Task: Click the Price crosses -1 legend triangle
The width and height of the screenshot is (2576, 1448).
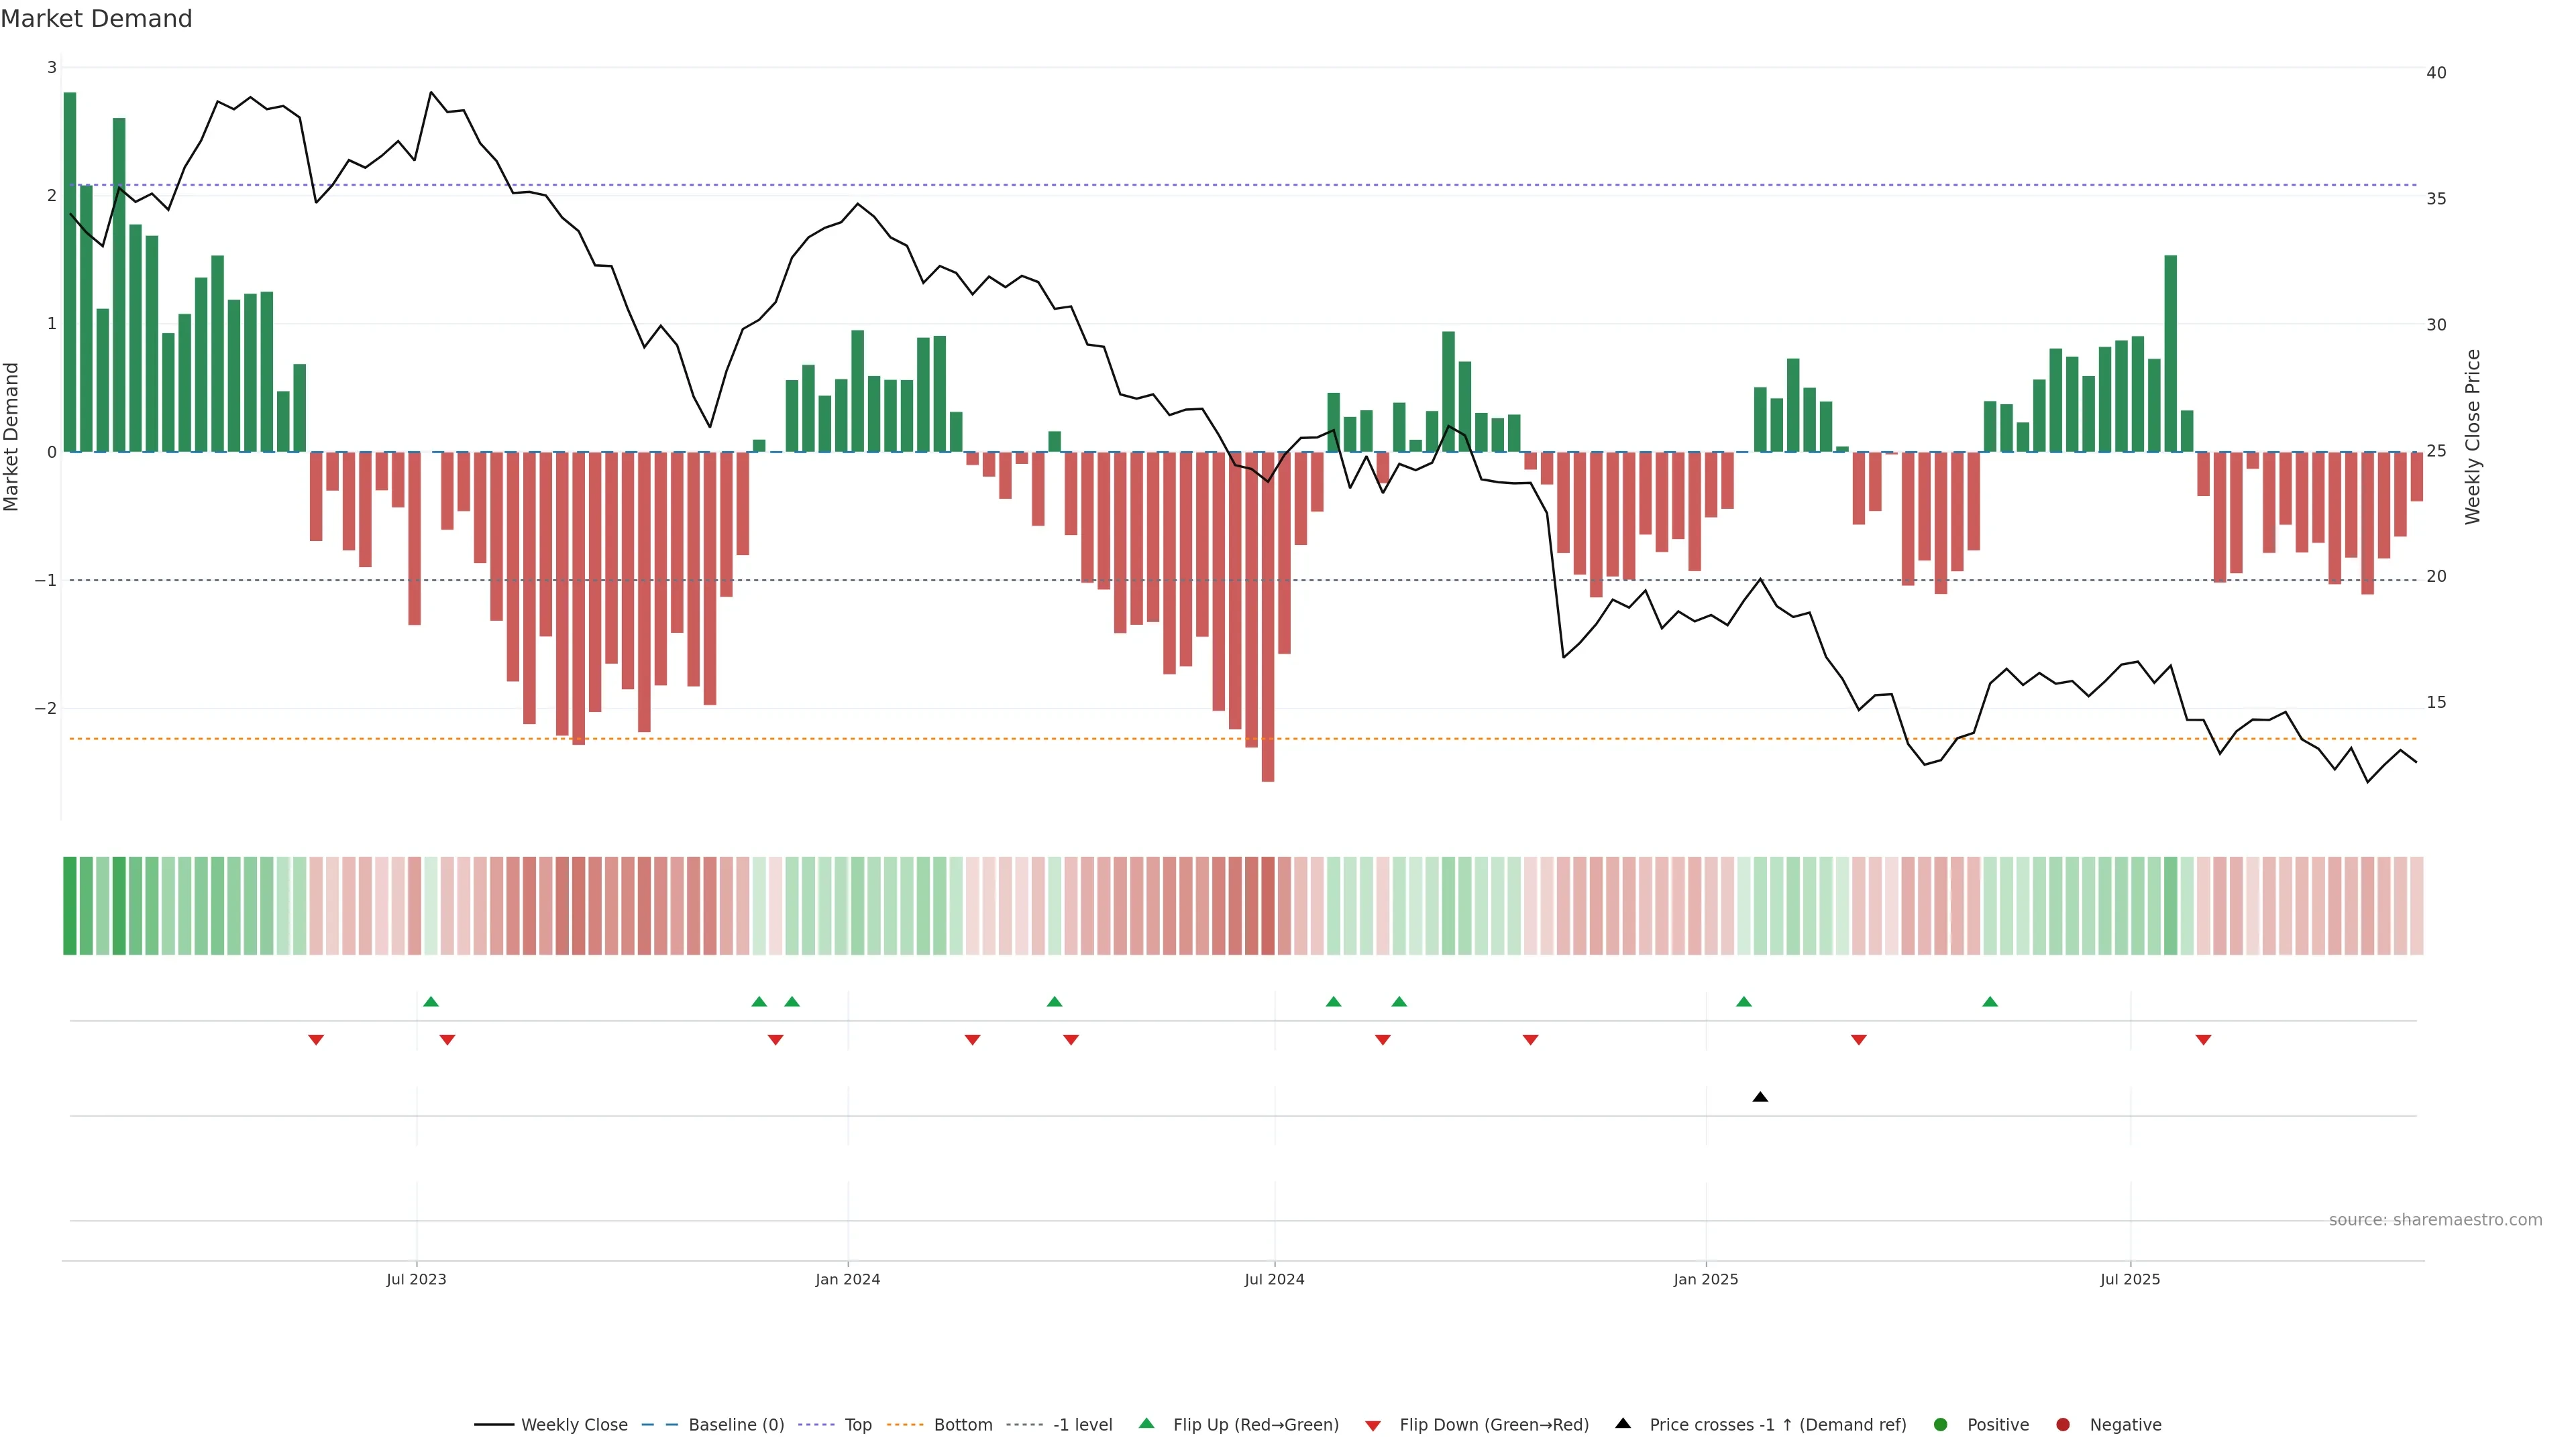Action: 1623,1423
